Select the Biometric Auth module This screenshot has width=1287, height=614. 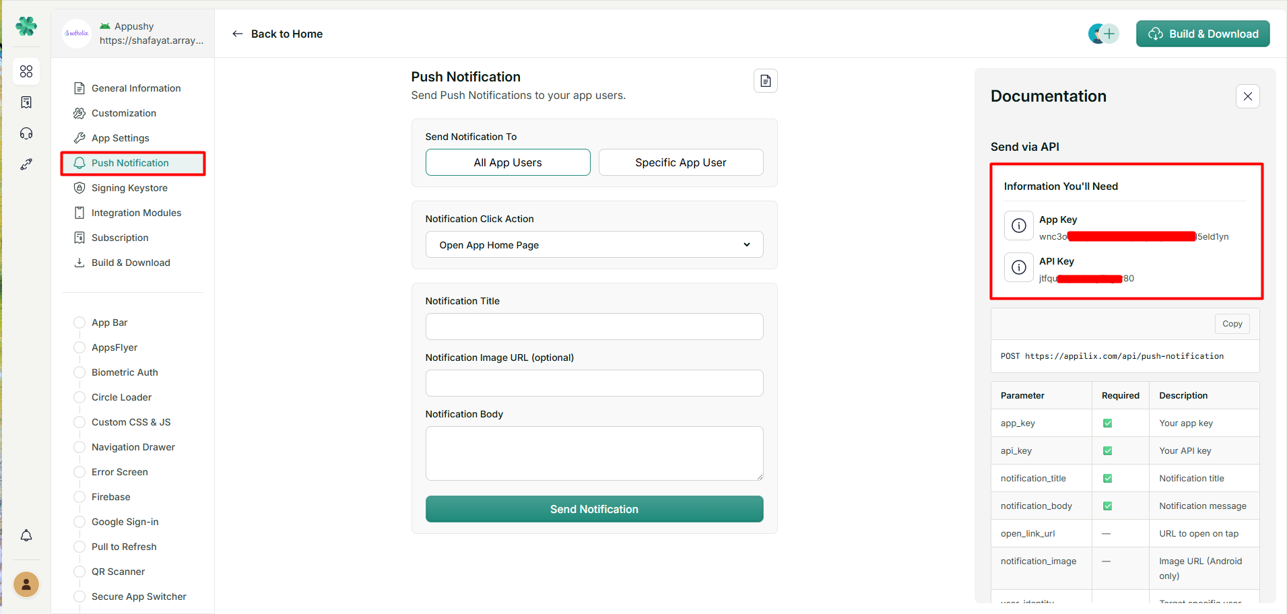pyautogui.click(x=125, y=372)
